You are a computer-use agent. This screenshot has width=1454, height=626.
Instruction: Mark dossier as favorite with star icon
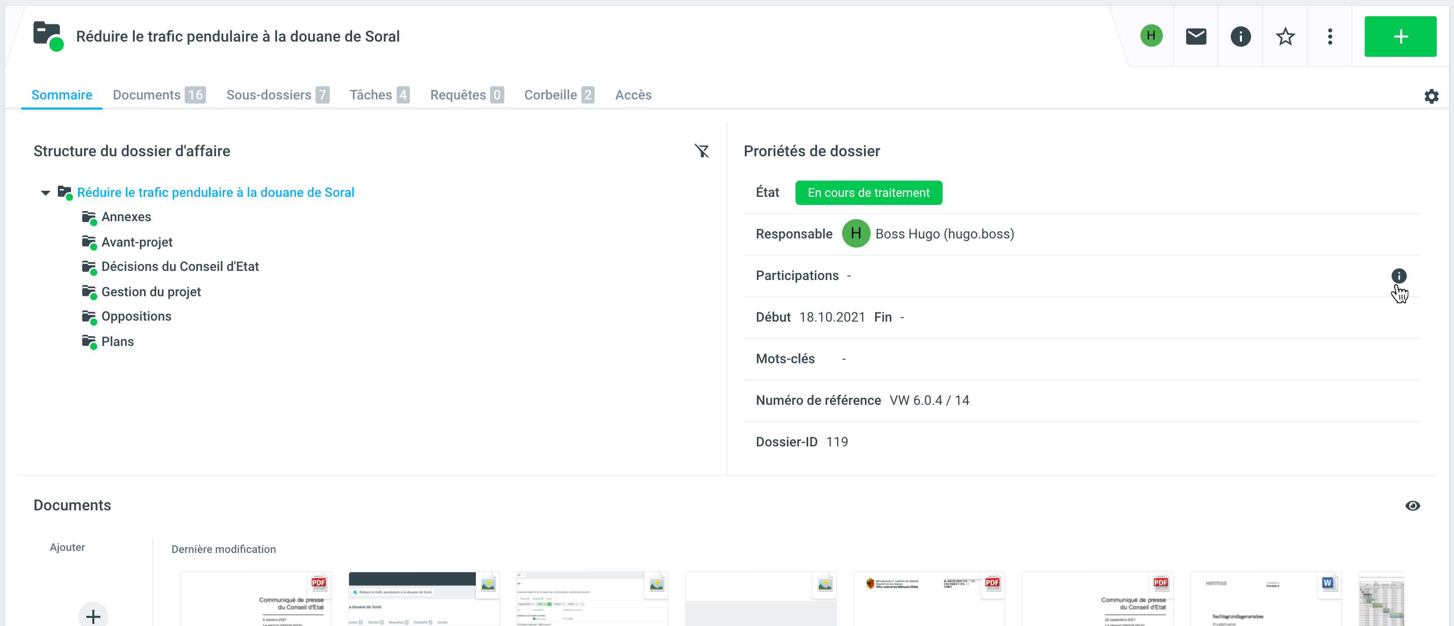point(1285,37)
